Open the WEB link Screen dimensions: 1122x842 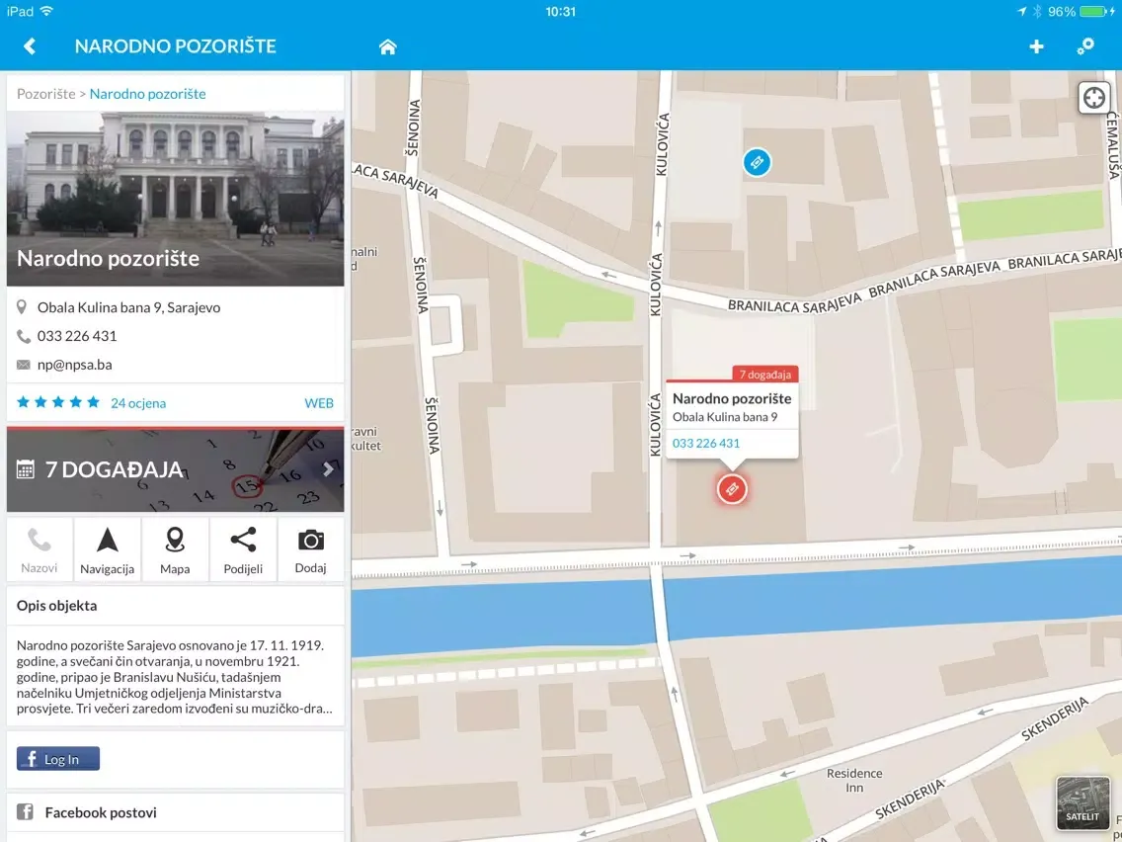(319, 403)
